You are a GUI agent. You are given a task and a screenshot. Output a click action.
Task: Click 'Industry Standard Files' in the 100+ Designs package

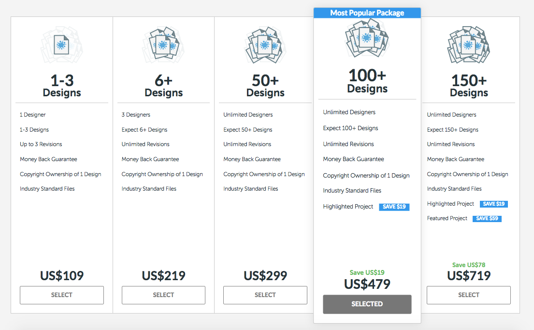pos(352,191)
